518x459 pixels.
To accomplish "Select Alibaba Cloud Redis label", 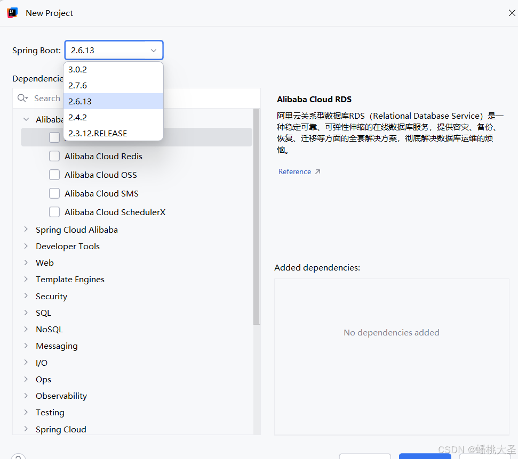I will coord(103,157).
